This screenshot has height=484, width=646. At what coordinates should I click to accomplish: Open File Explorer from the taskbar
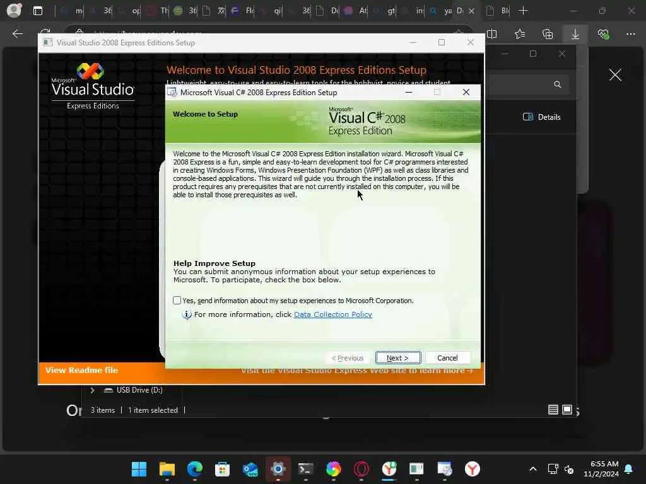point(167,469)
